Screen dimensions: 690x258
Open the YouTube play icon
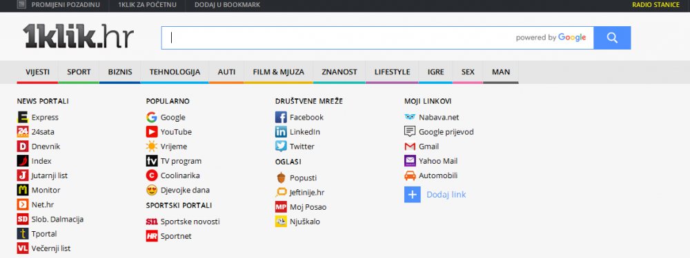tap(152, 131)
